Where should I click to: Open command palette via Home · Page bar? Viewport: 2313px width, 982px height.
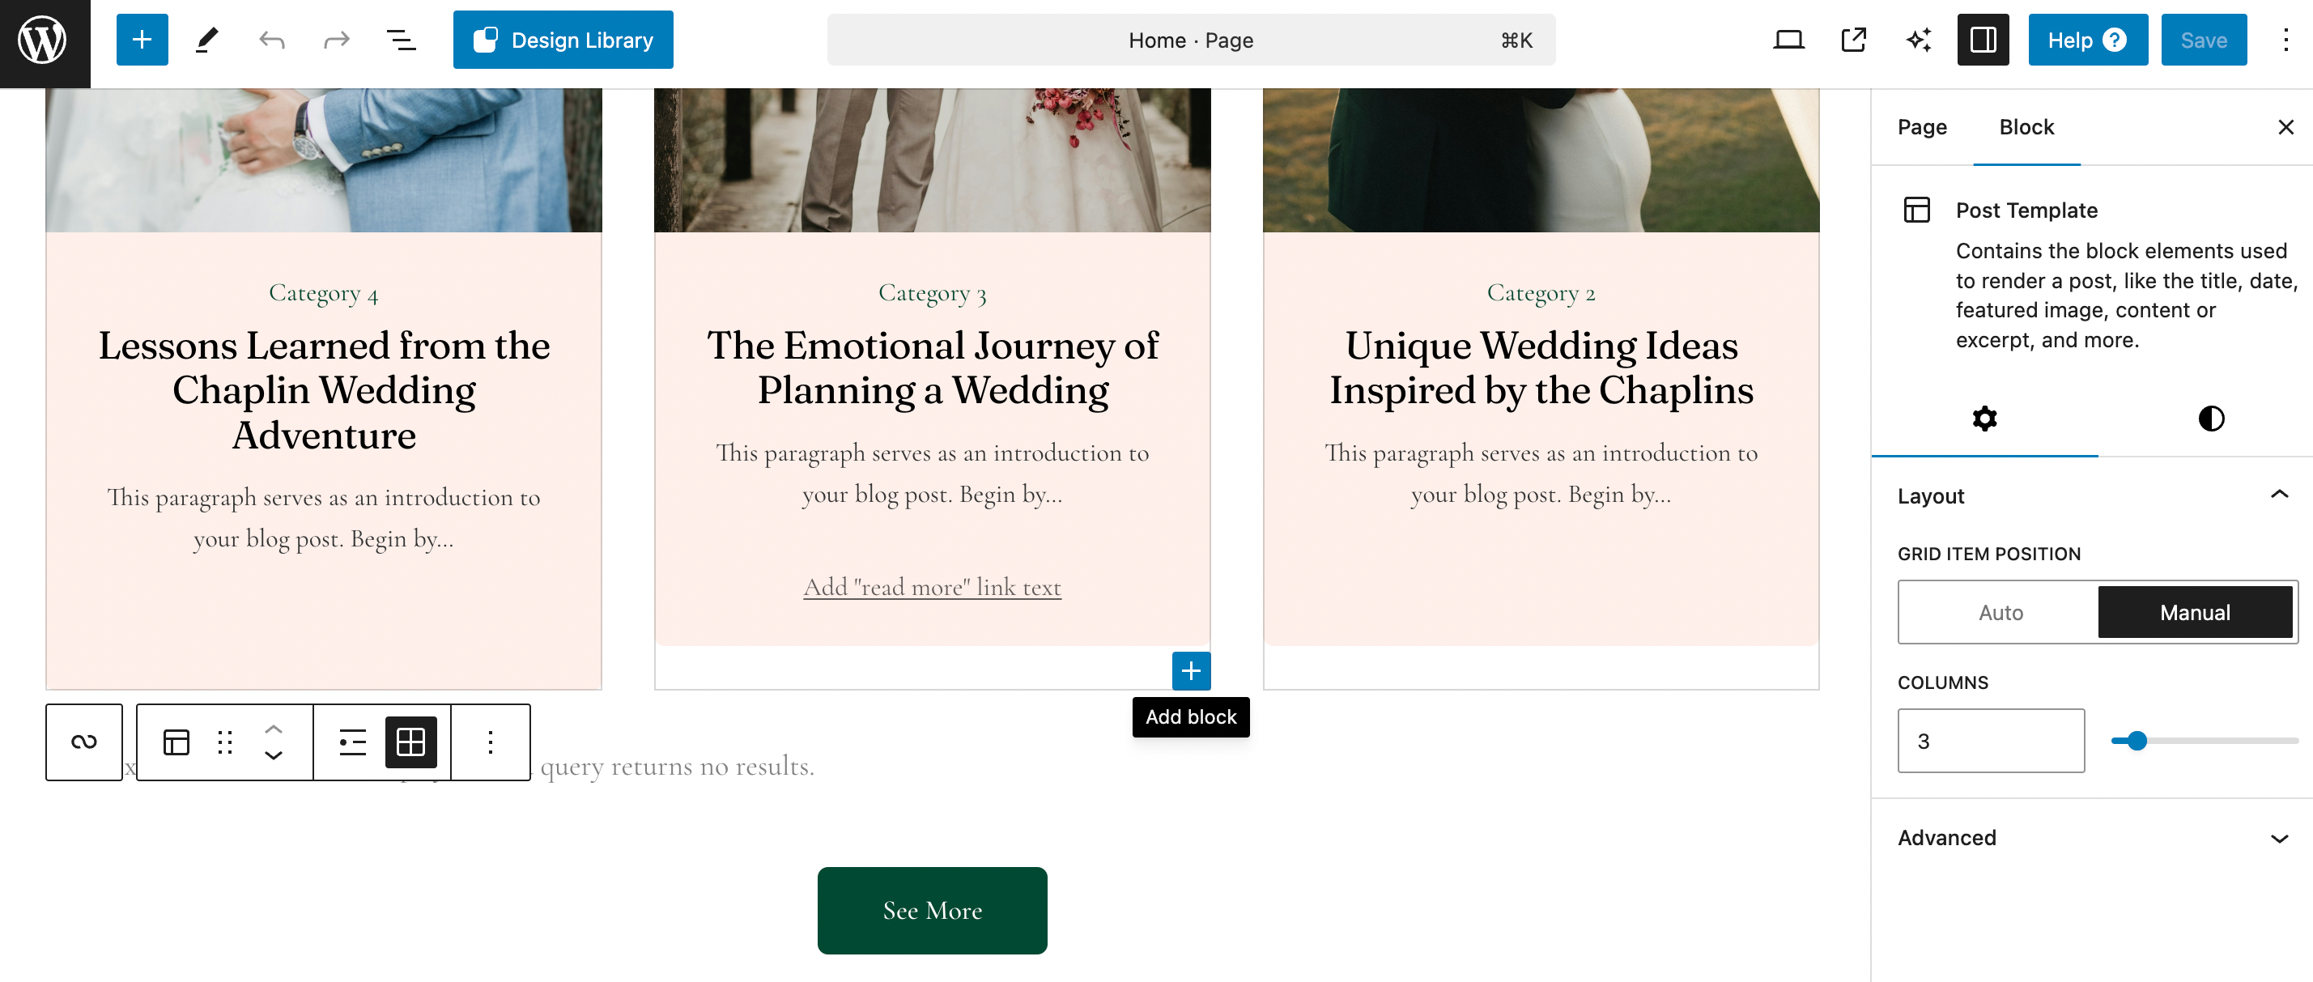[1191, 40]
